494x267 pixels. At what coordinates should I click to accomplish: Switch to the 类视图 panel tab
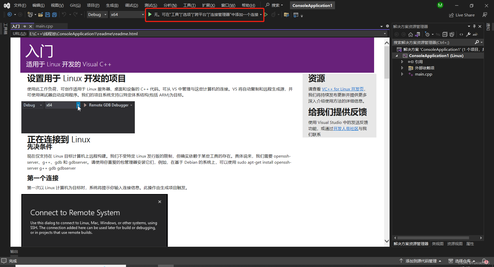pyautogui.click(x=437, y=244)
